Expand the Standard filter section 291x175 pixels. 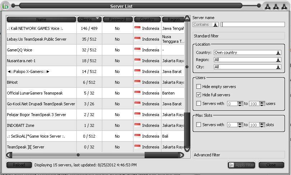coord(239,36)
